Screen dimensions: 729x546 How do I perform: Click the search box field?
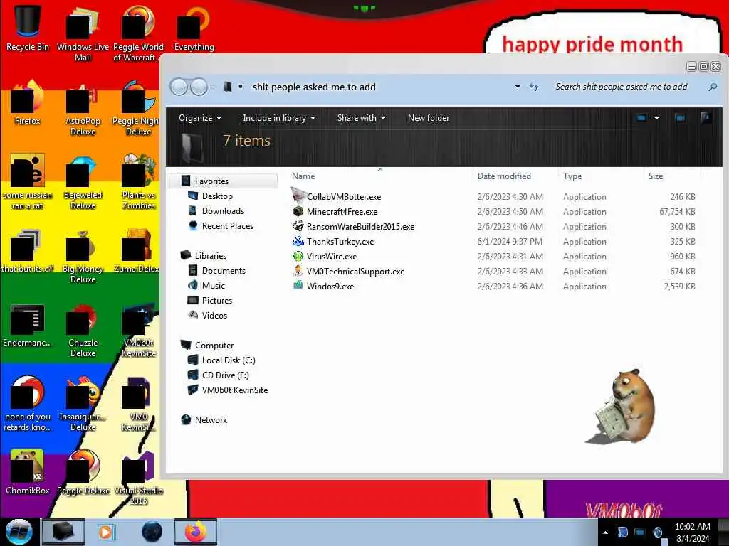(621, 87)
